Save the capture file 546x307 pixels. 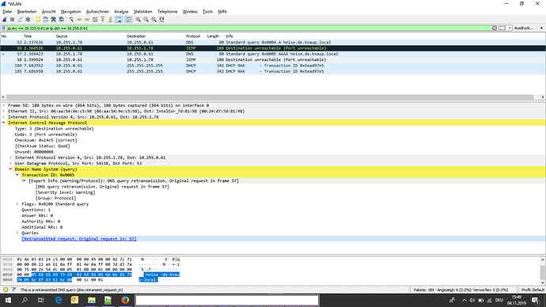pos(46,20)
